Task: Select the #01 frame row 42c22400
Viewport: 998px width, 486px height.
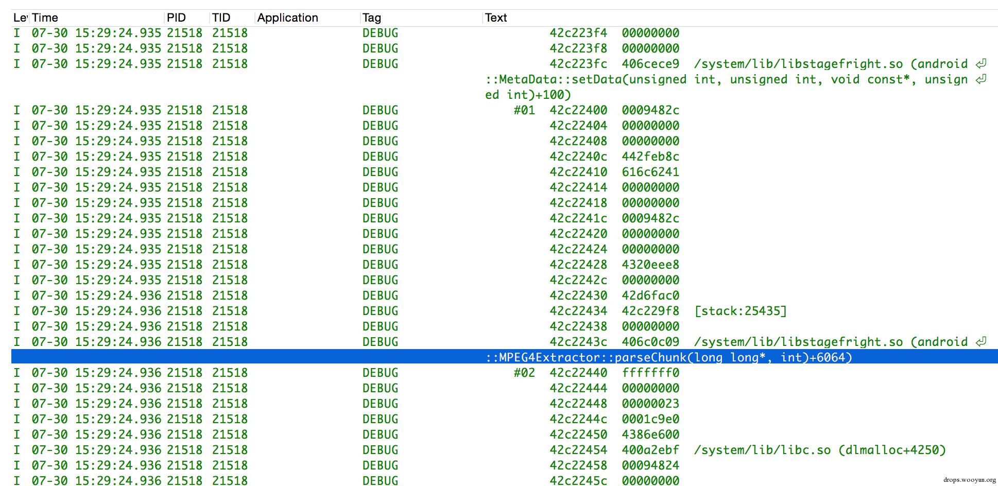Action: coord(578,110)
